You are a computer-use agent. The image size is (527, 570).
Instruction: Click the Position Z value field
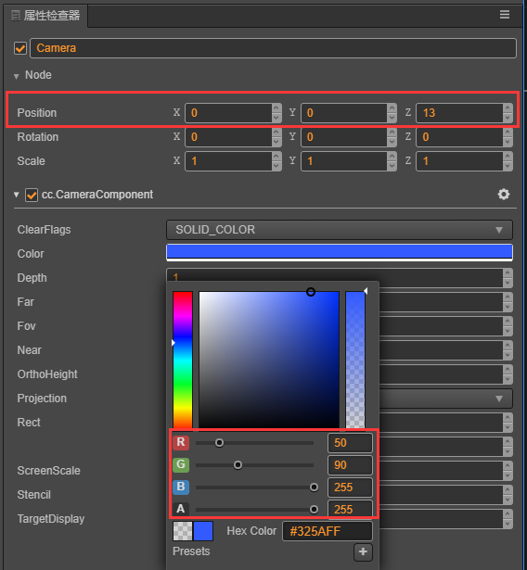[x=459, y=113]
